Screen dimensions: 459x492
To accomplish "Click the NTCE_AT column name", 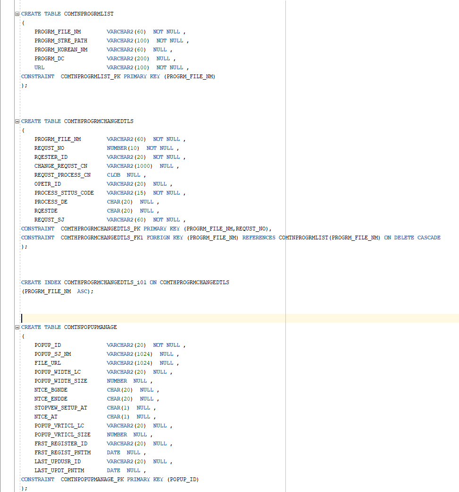I will point(46,417).
